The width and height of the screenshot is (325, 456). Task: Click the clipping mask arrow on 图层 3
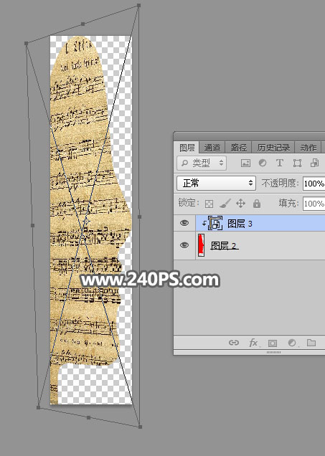point(204,224)
